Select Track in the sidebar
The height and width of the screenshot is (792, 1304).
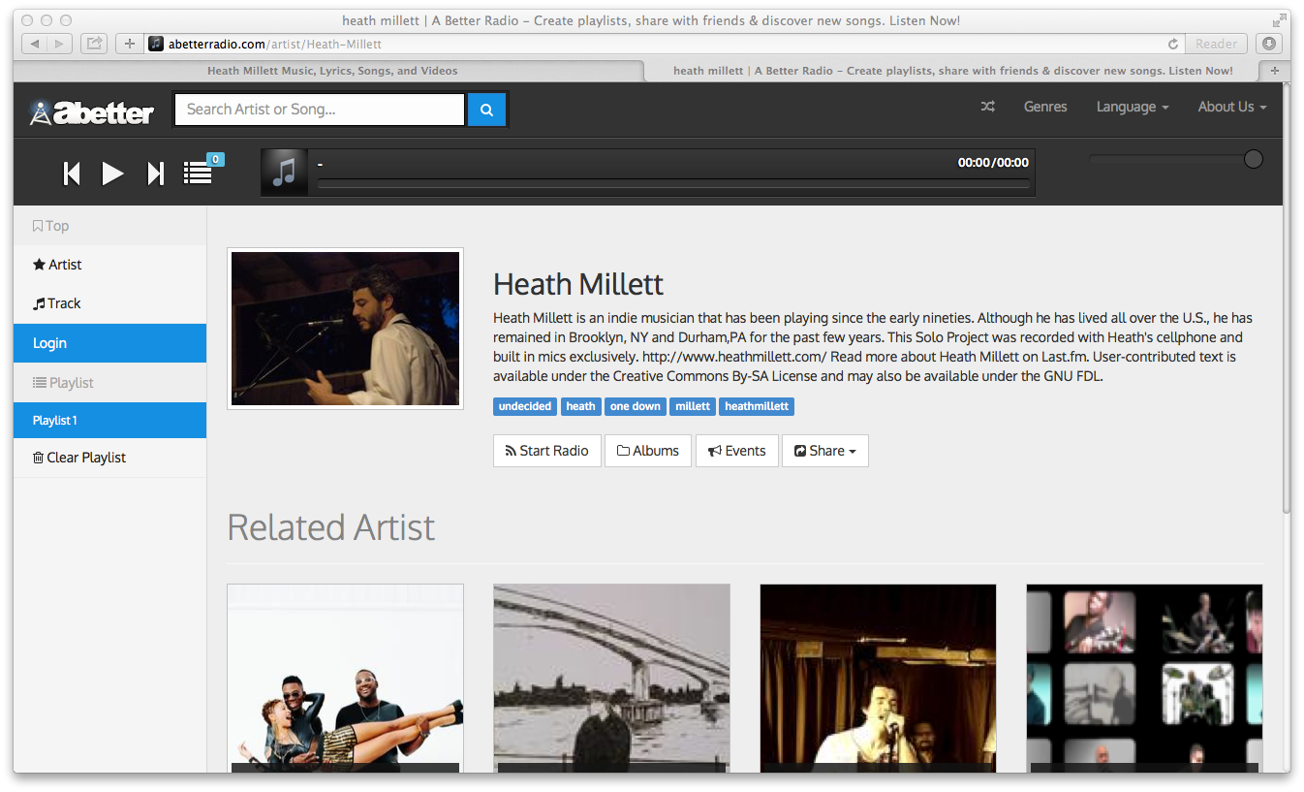click(x=110, y=303)
